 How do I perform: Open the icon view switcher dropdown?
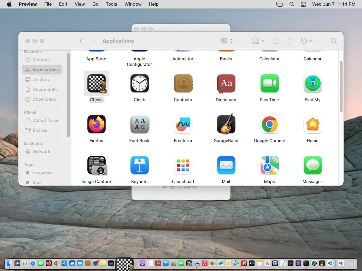point(227,41)
